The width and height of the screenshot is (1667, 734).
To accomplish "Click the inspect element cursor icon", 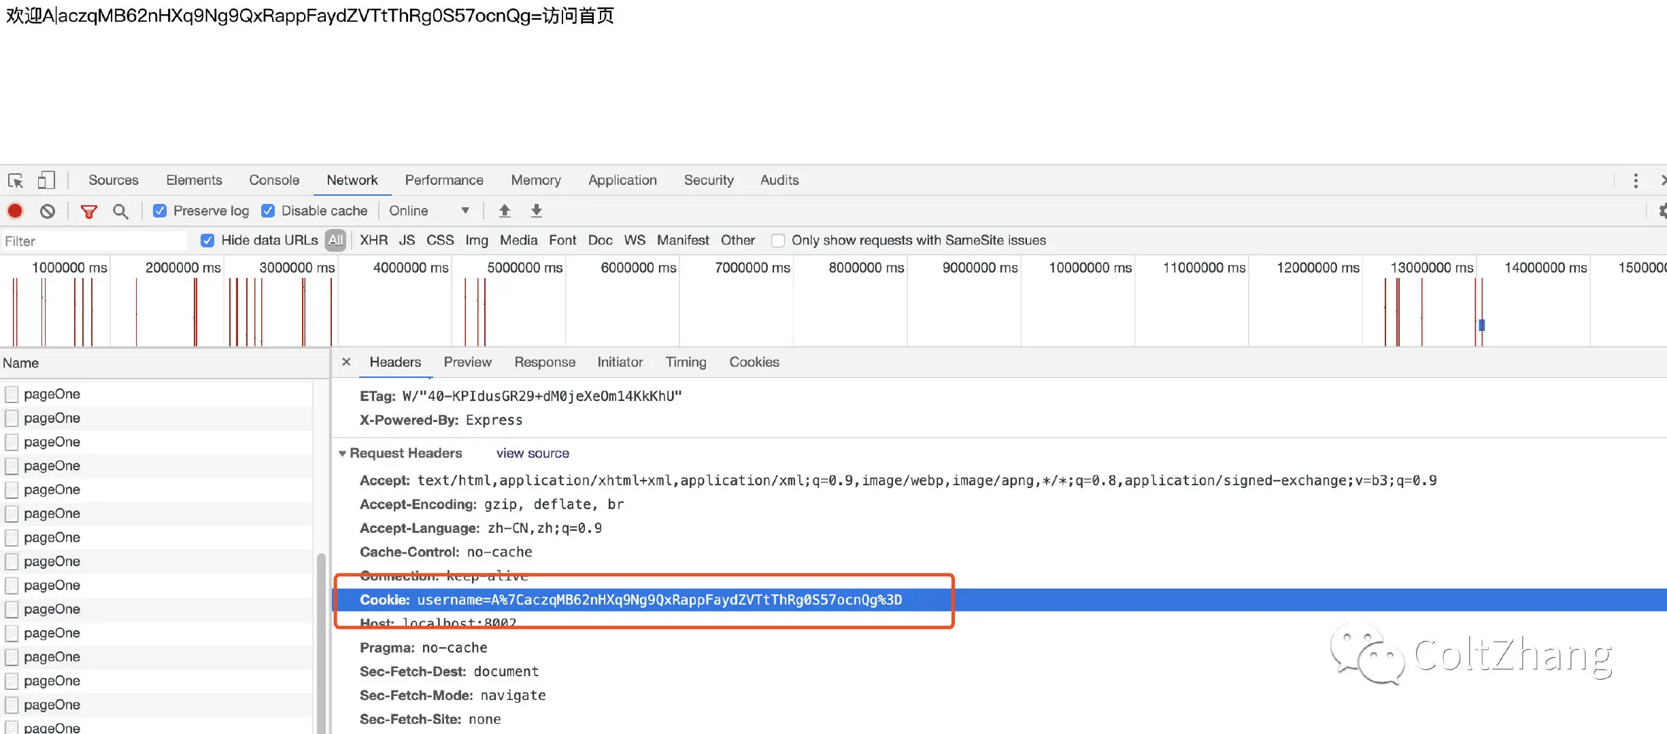I will [x=16, y=180].
